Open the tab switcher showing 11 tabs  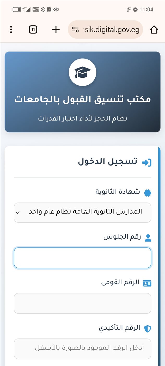tap(33, 30)
